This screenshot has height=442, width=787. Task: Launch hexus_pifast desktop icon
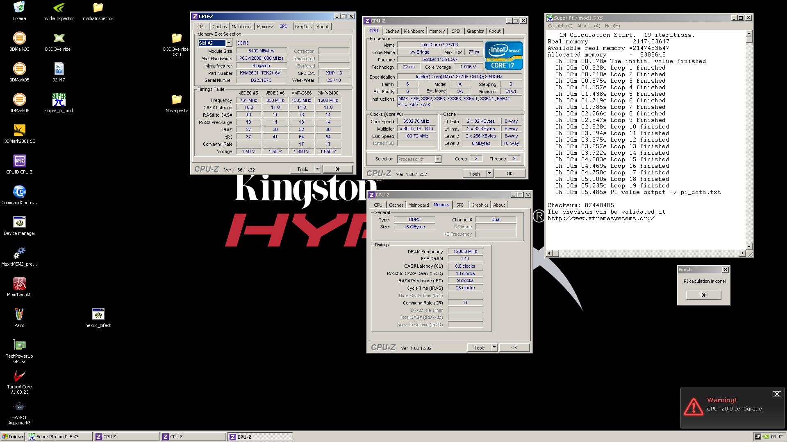[x=98, y=318]
